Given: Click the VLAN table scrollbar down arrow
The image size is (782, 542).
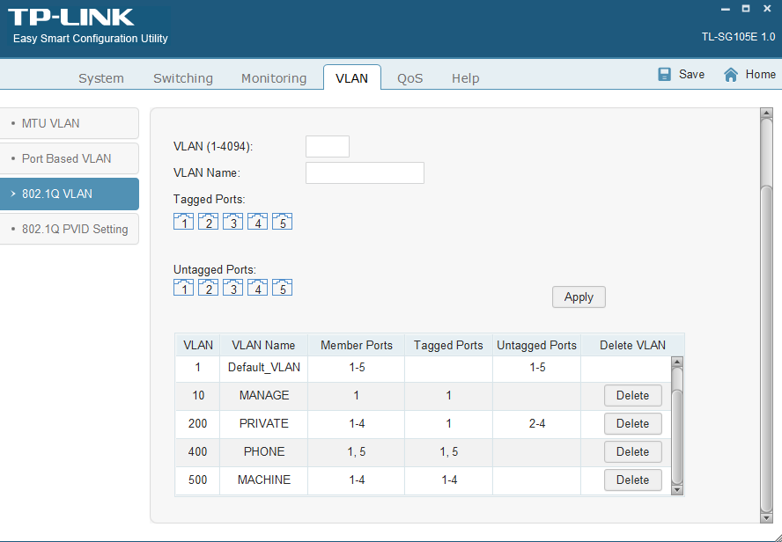Looking at the screenshot, I should 677,489.
